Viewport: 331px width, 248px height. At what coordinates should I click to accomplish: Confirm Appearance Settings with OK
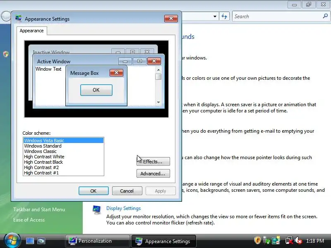click(94, 191)
